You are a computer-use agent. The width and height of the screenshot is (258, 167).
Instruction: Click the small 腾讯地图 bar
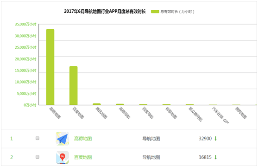point(97,104)
